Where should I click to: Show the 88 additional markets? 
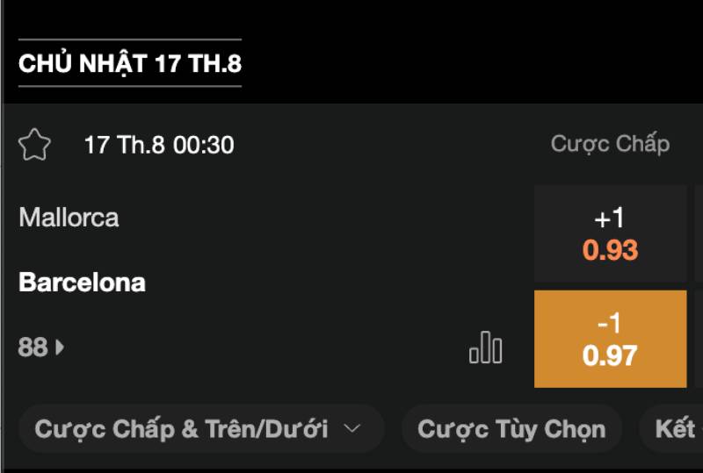tap(33, 348)
